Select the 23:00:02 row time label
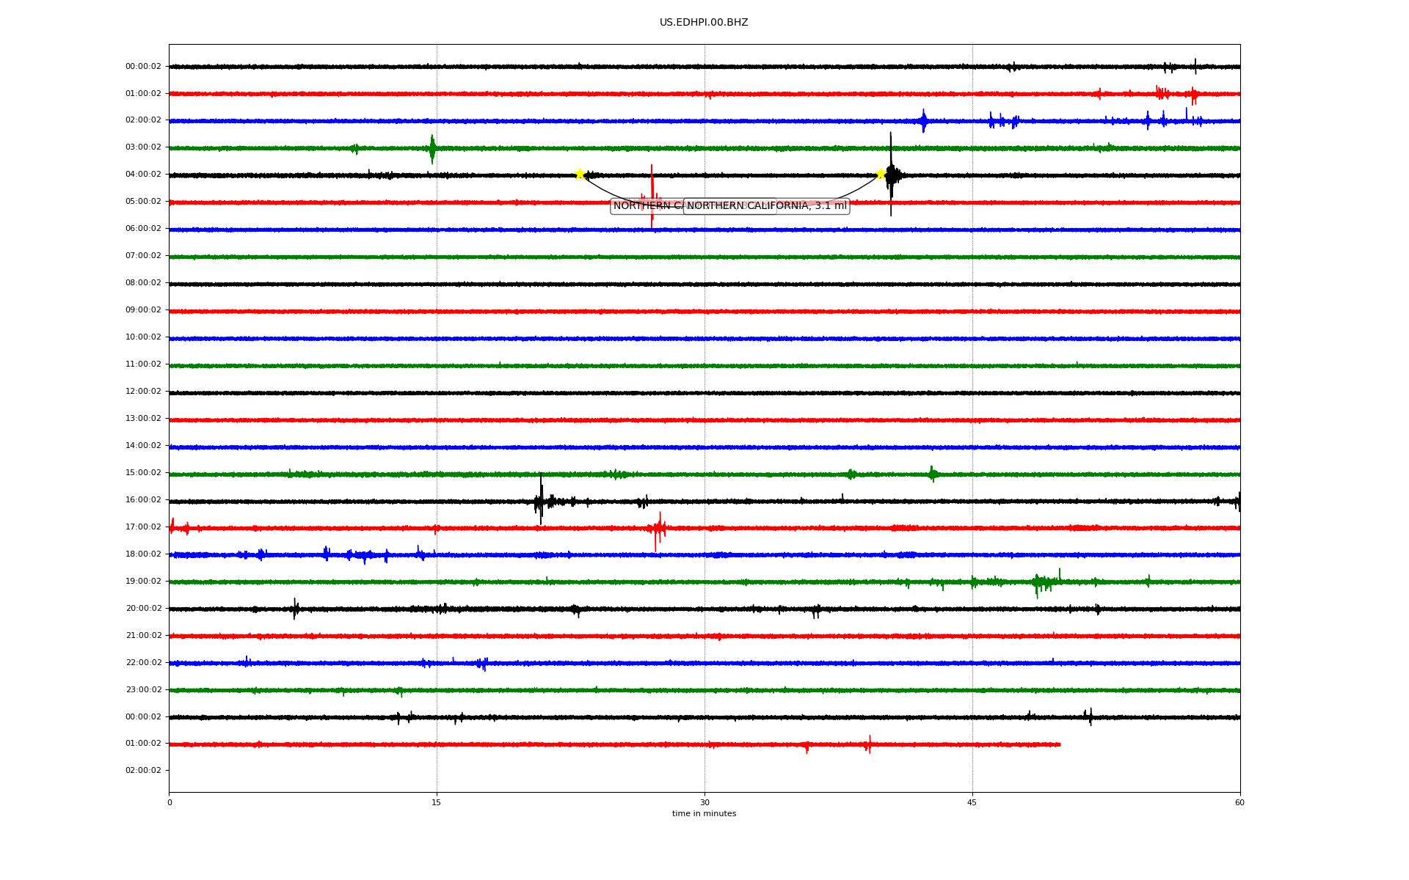Viewport: 1409px width, 880px height. pos(143,690)
